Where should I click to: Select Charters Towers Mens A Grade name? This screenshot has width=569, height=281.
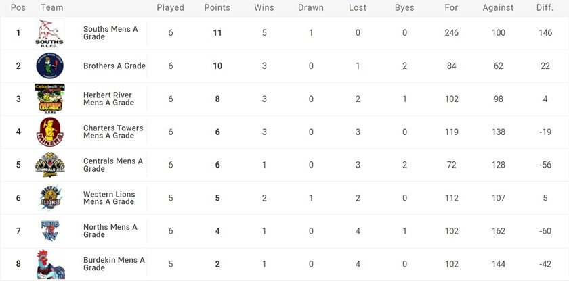(x=113, y=132)
